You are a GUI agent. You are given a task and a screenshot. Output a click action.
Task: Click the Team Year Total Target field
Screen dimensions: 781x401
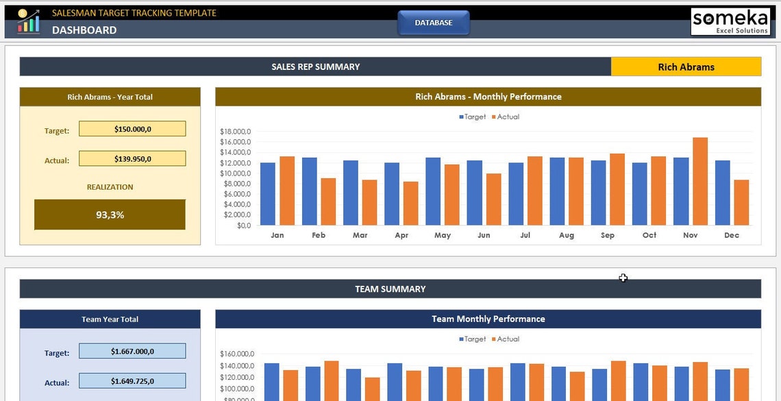tap(132, 350)
